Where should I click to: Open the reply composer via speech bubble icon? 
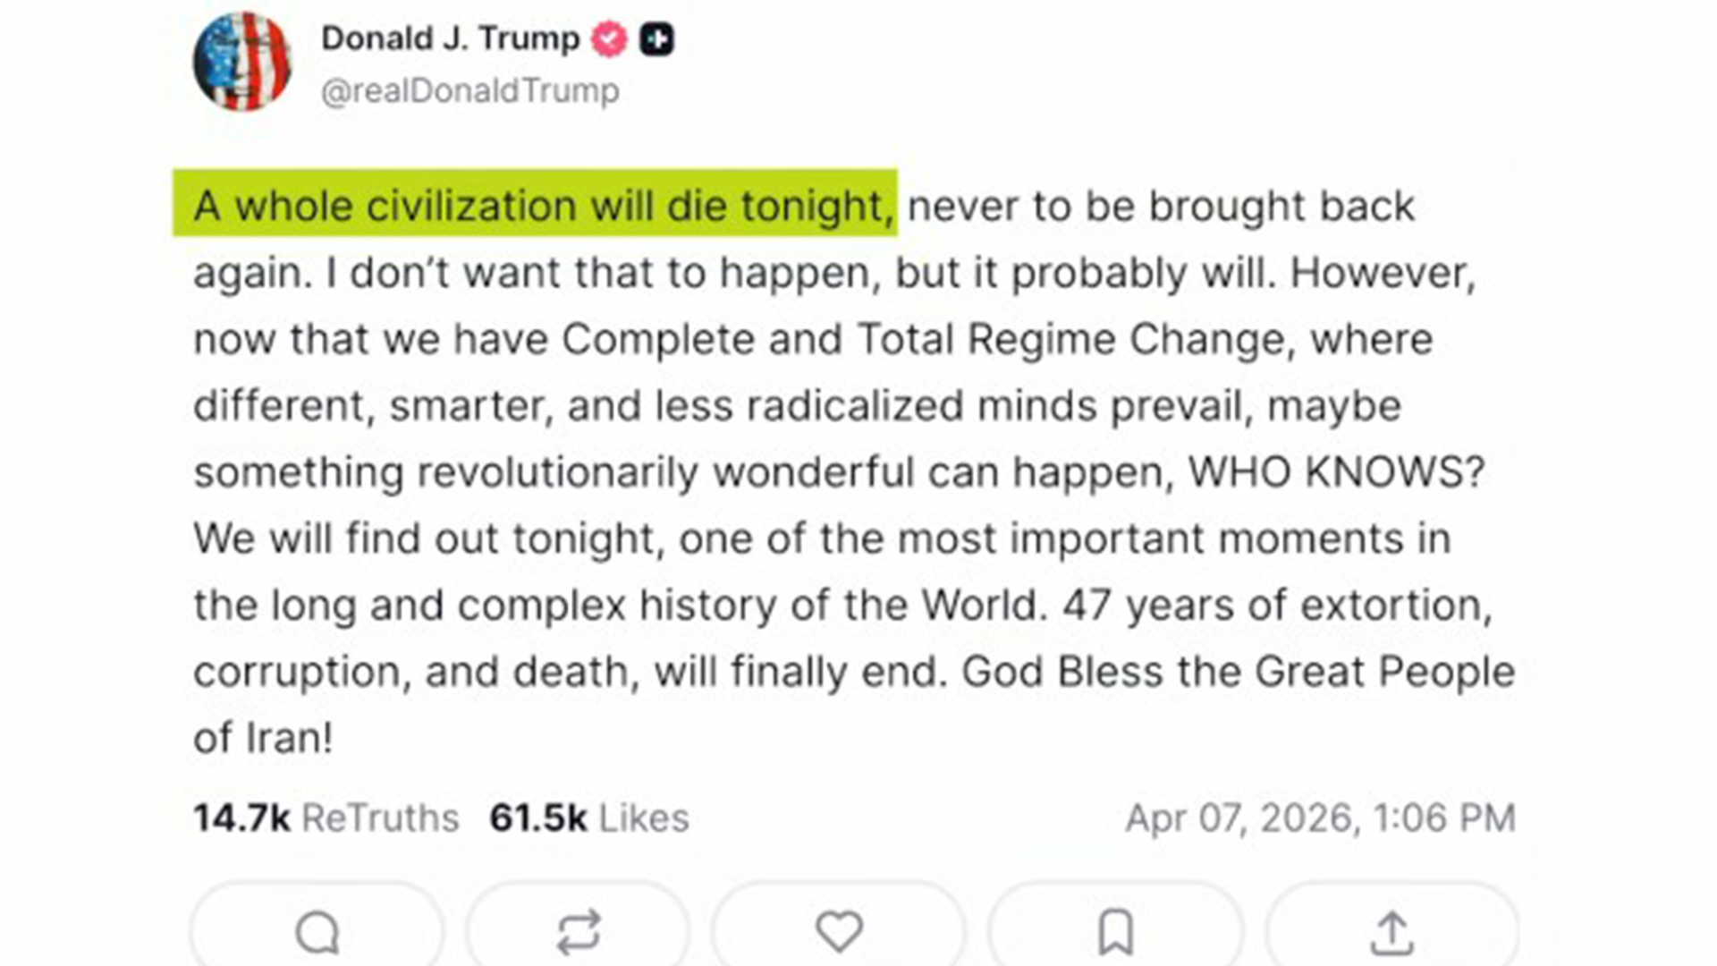[315, 934]
